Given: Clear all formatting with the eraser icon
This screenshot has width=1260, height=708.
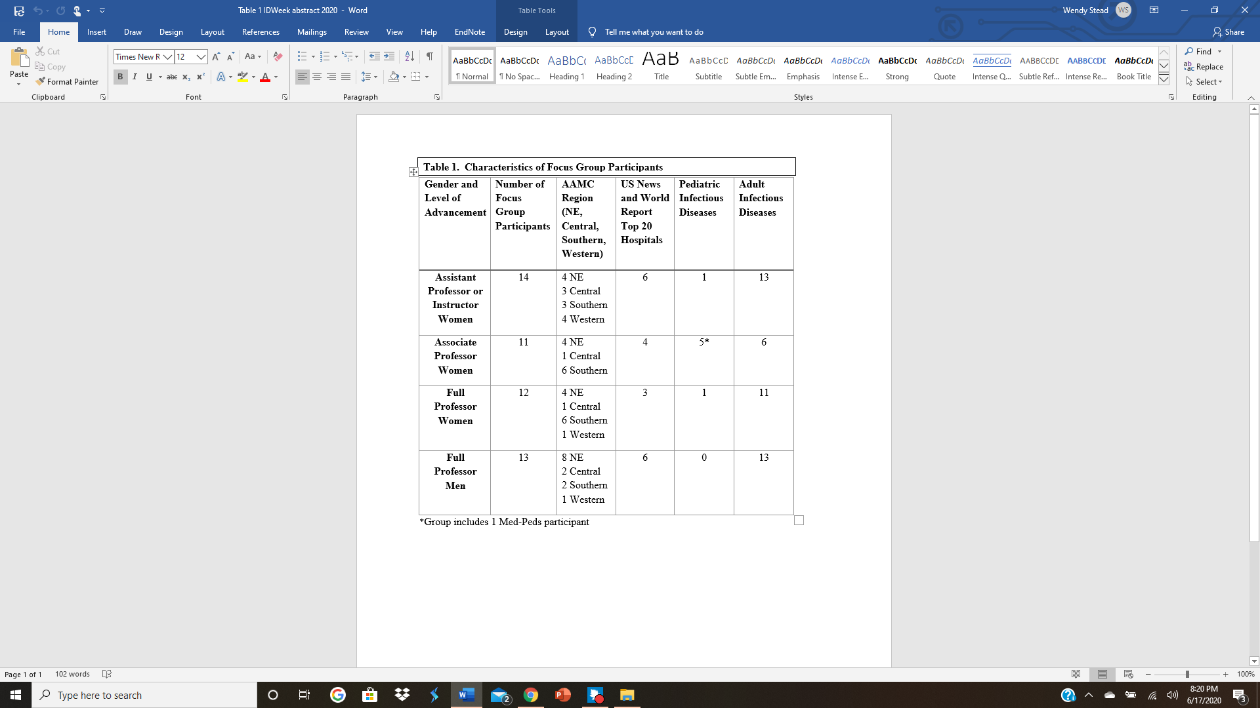Looking at the screenshot, I should 278,57.
